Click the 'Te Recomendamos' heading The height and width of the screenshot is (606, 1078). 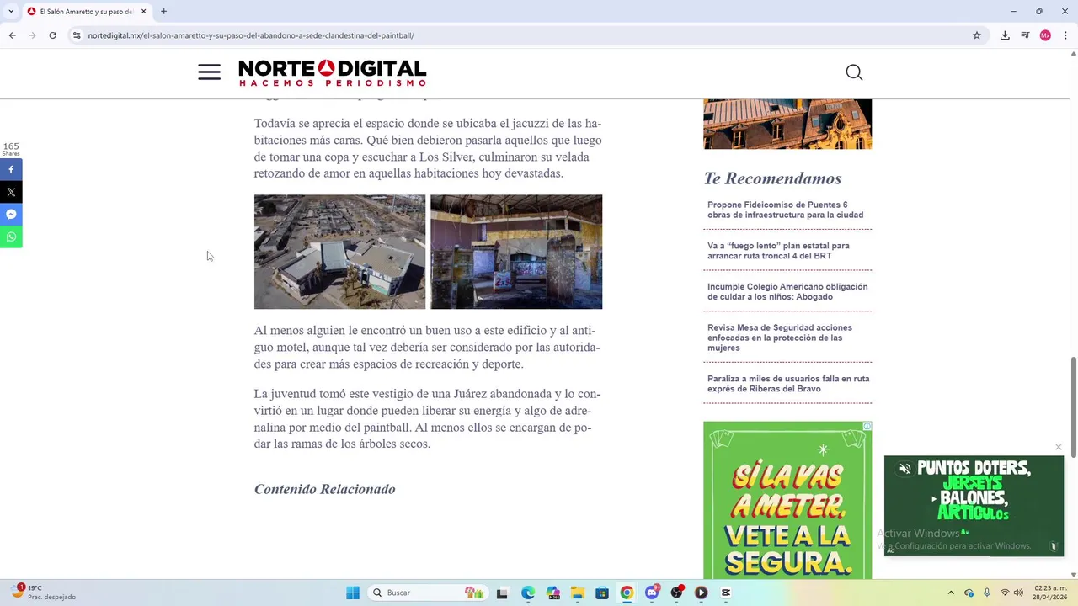tap(772, 178)
